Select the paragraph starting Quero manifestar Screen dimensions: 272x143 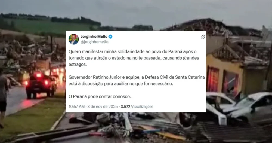pyautogui.click(x=134, y=58)
